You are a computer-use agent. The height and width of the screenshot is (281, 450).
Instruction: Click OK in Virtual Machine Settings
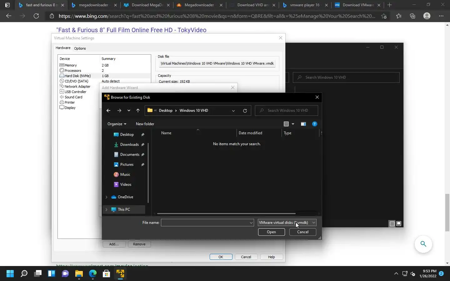point(221,257)
